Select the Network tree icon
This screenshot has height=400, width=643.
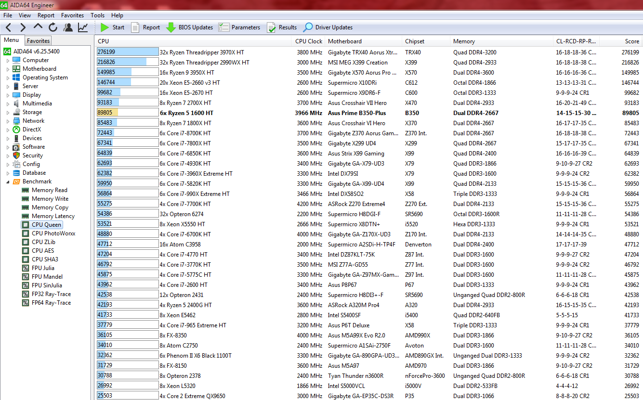click(x=16, y=121)
